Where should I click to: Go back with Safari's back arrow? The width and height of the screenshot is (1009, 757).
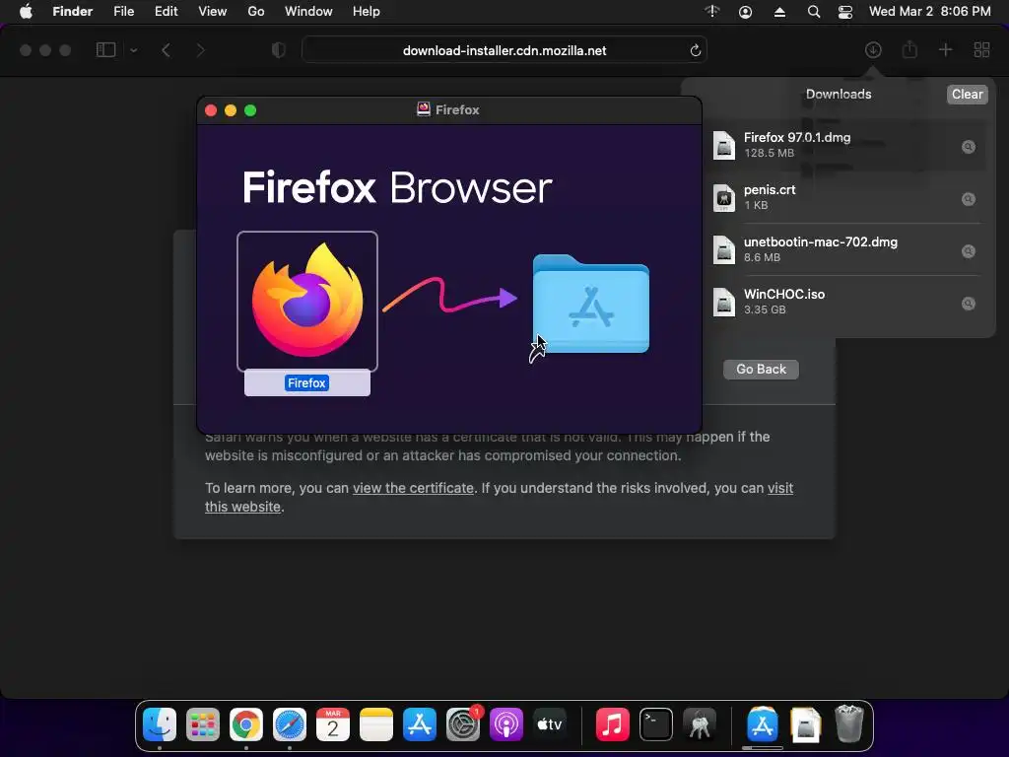166,49
